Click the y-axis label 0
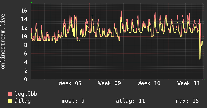 click(26, 79)
